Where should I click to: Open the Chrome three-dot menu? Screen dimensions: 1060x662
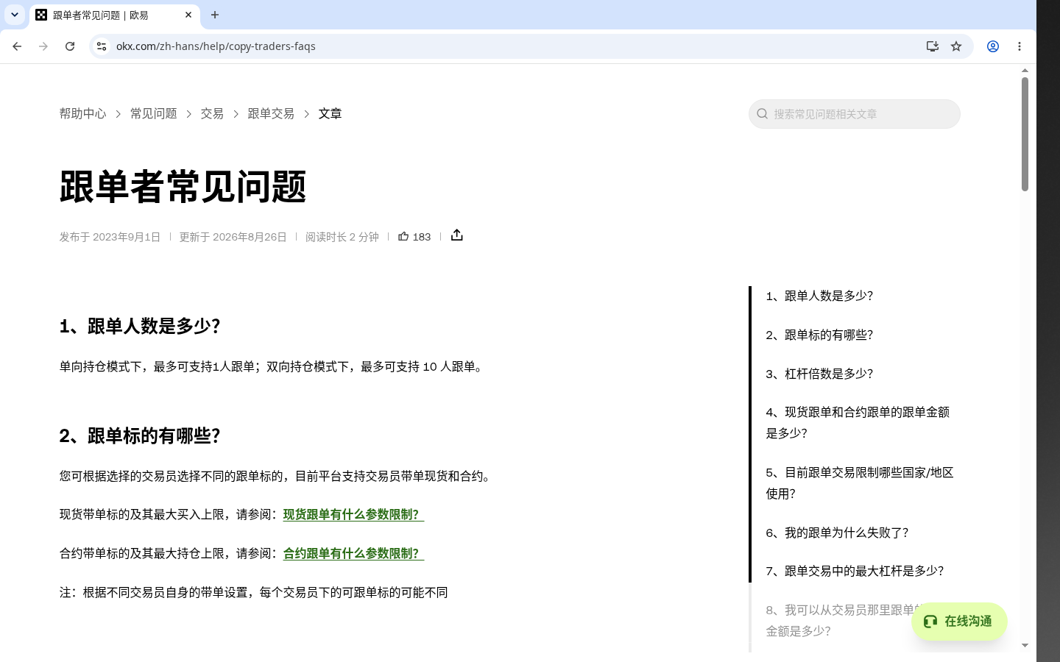1020,46
